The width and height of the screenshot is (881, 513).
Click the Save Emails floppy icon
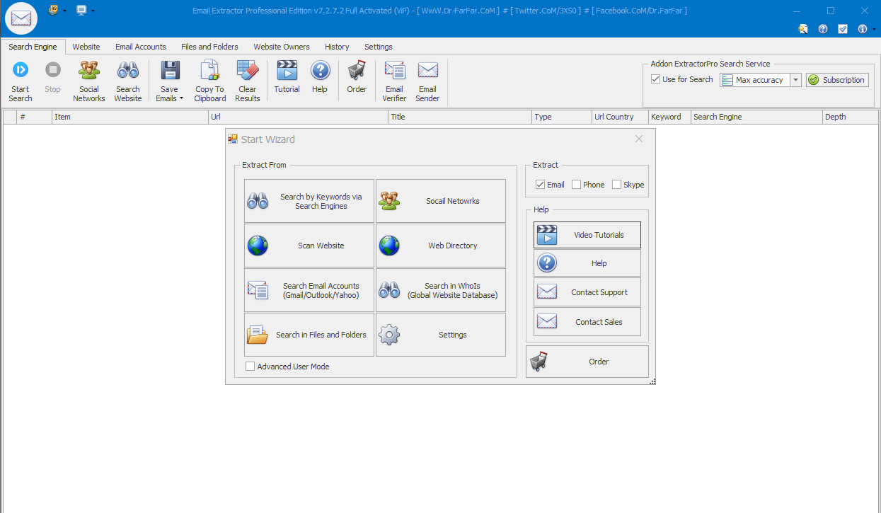(x=169, y=71)
